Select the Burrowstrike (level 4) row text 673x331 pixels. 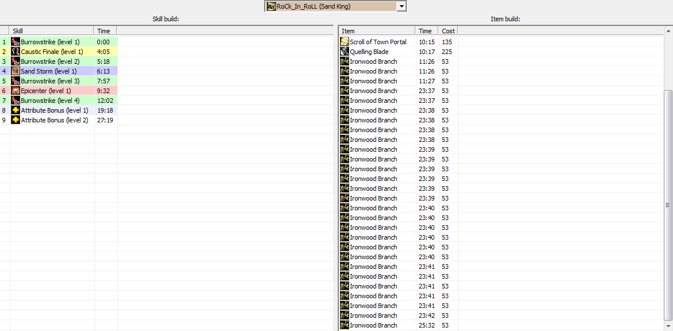pos(50,101)
